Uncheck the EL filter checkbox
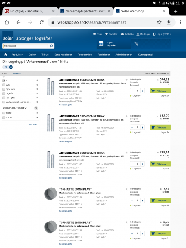 [x=4, y=81]
